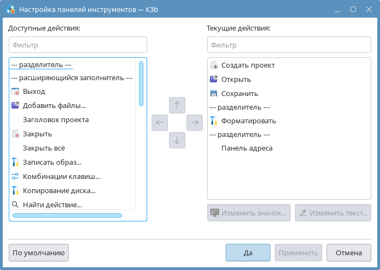This screenshot has width=380, height=270.
Task: Click the vertical scrollbar of available actions
Action: (141, 83)
